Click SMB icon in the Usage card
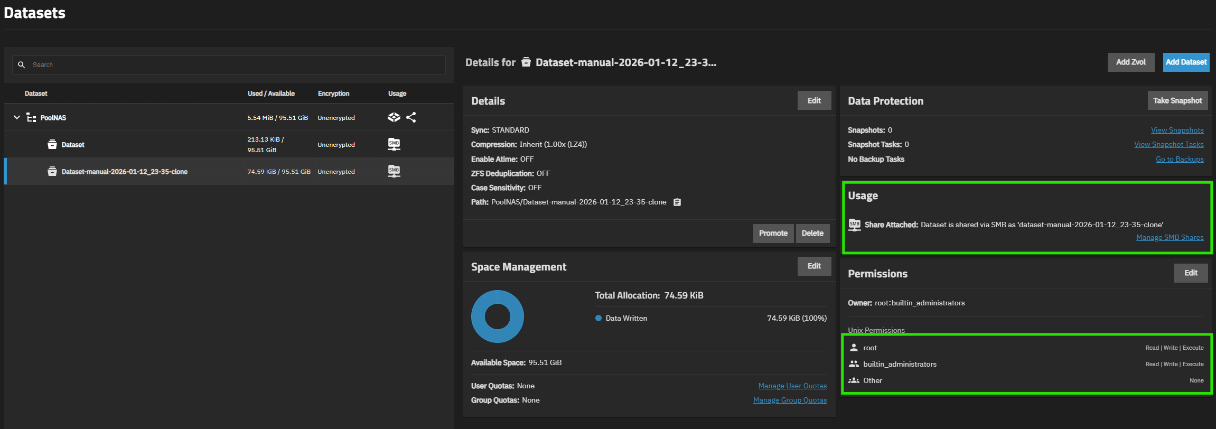The image size is (1216, 429). (x=854, y=225)
